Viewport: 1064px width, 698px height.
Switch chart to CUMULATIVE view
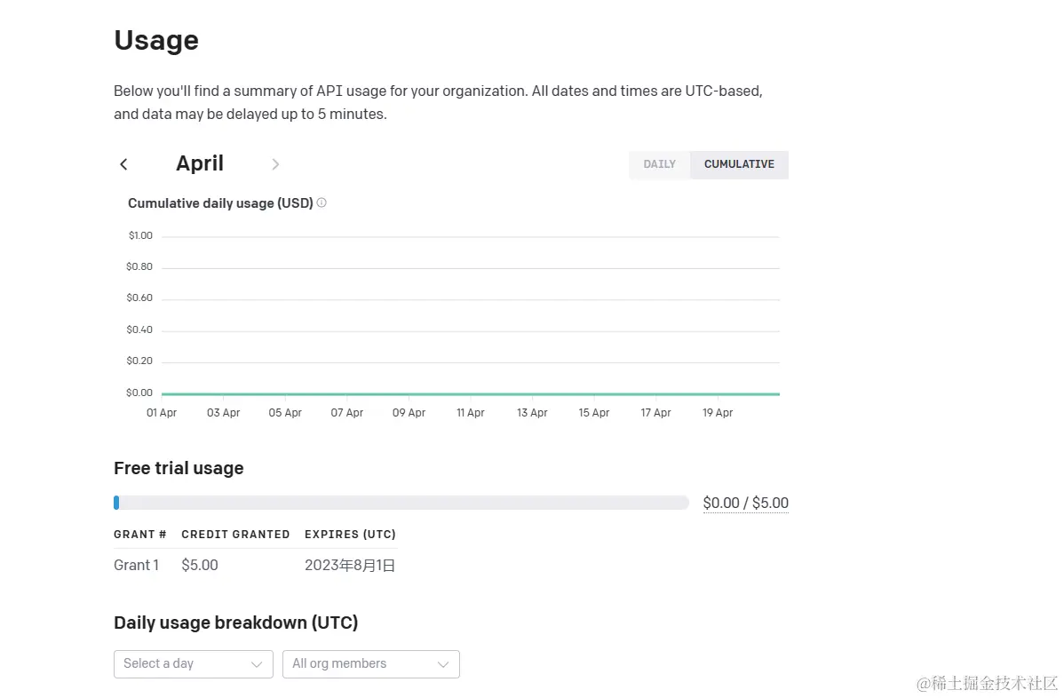pyautogui.click(x=739, y=164)
